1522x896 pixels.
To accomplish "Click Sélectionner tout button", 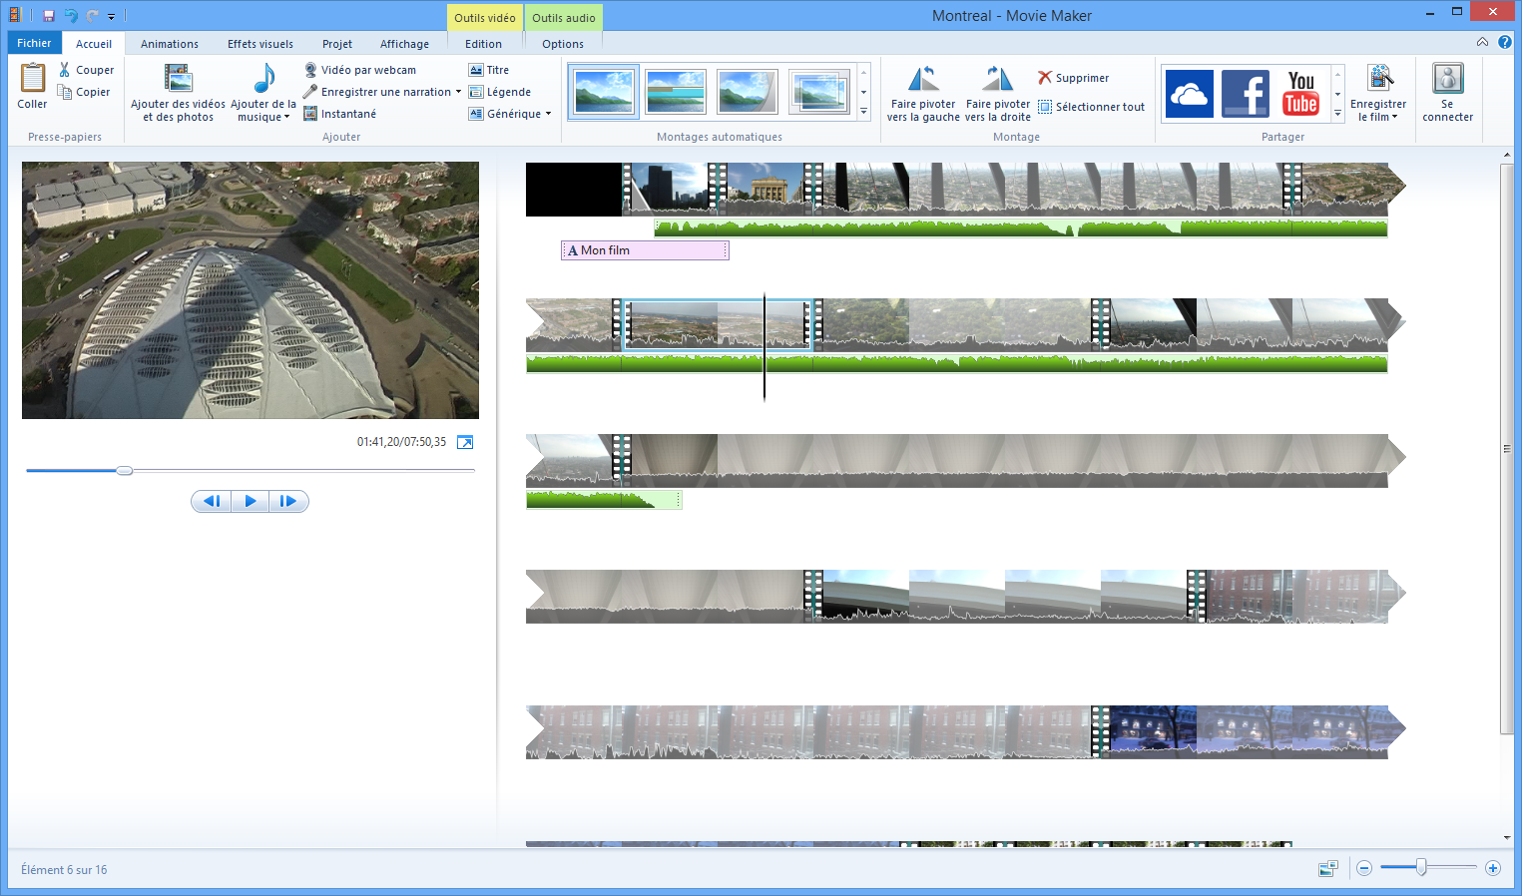I will [x=1091, y=107].
